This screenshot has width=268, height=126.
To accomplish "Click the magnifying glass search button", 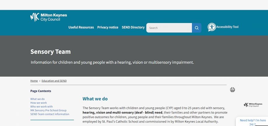I will tap(196, 28).
